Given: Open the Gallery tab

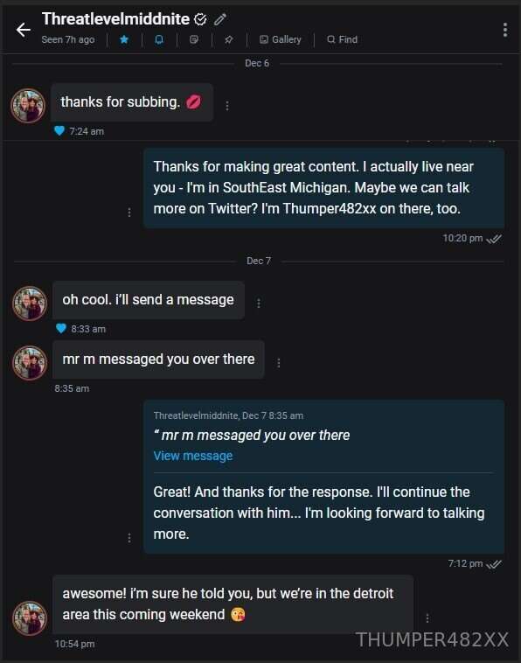Looking at the screenshot, I should point(280,39).
